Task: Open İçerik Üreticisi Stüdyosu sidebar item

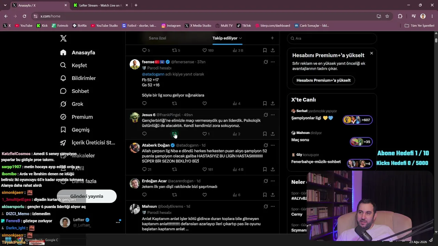Action: point(88,143)
